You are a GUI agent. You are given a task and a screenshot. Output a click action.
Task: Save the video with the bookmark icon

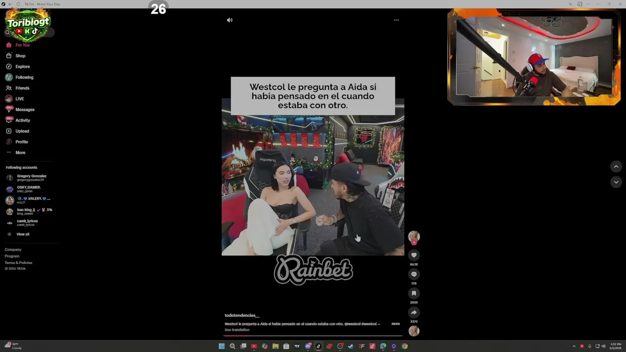(x=414, y=293)
